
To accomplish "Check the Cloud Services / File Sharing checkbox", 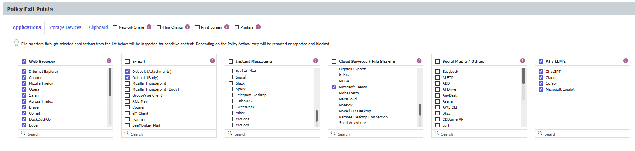I will 334,62.
